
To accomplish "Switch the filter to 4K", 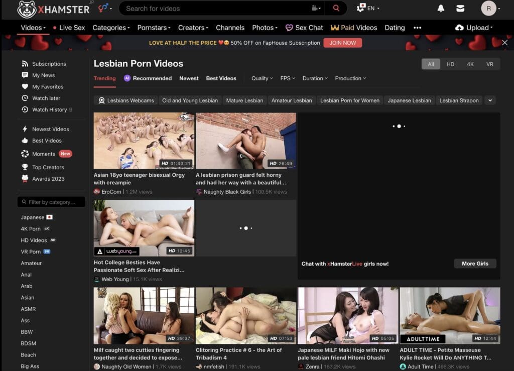I will (470, 64).
